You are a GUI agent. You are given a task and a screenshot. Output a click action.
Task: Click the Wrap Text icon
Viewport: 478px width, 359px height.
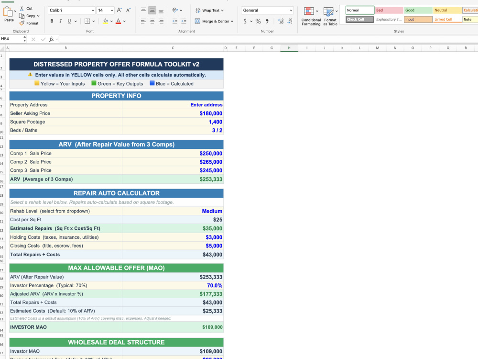pos(198,11)
